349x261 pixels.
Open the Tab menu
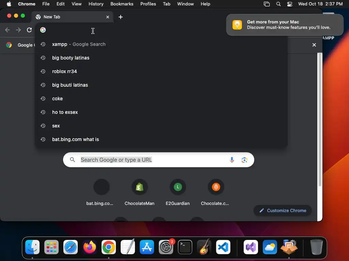[166, 4]
